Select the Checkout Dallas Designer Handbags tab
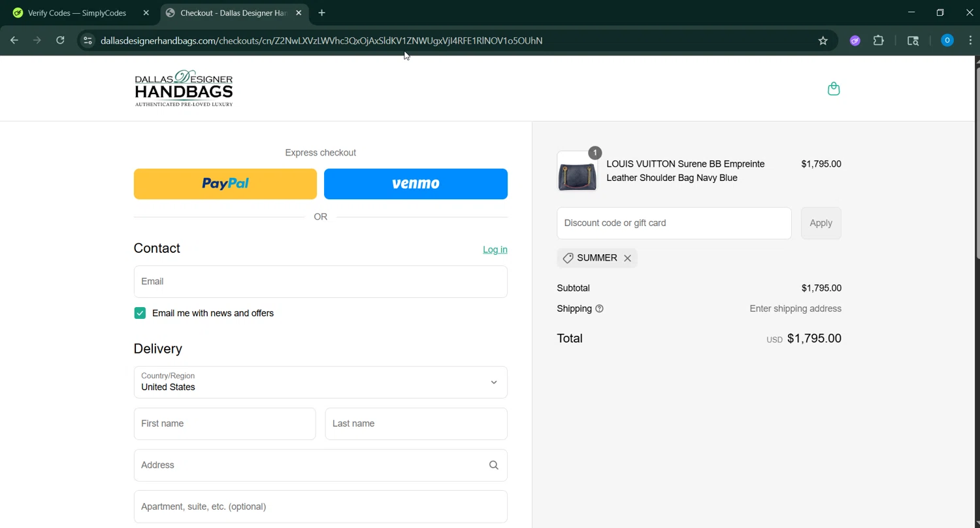980x528 pixels. pos(233,13)
